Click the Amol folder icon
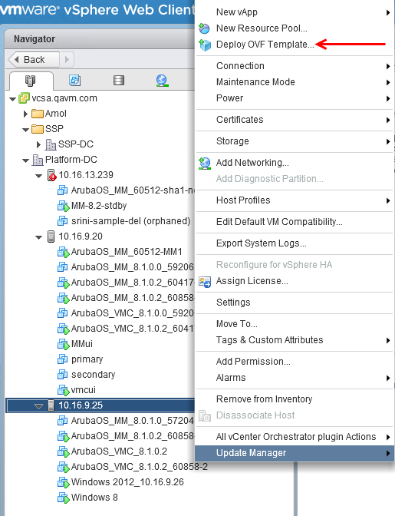 tap(38, 114)
